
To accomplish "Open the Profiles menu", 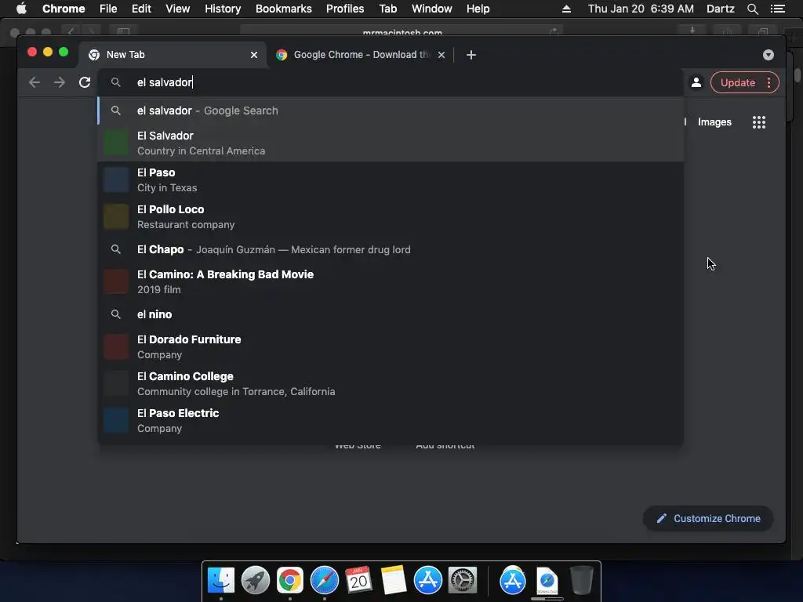I will (x=345, y=9).
